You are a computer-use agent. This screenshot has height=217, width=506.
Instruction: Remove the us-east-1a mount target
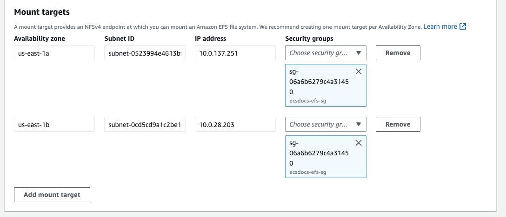398,53
